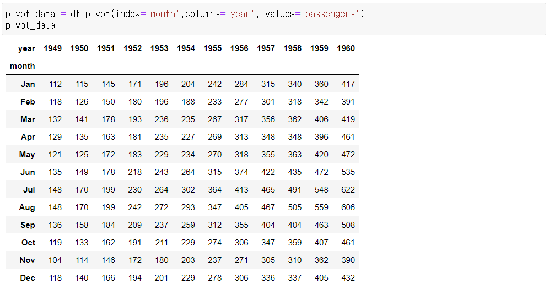Screen dimensions: 549x290
Task: Click value 306 for Dec 1956
Action: coord(241,278)
